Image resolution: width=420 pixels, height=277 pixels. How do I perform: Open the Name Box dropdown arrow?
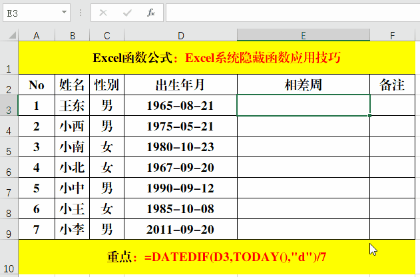(x=64, y=12)
